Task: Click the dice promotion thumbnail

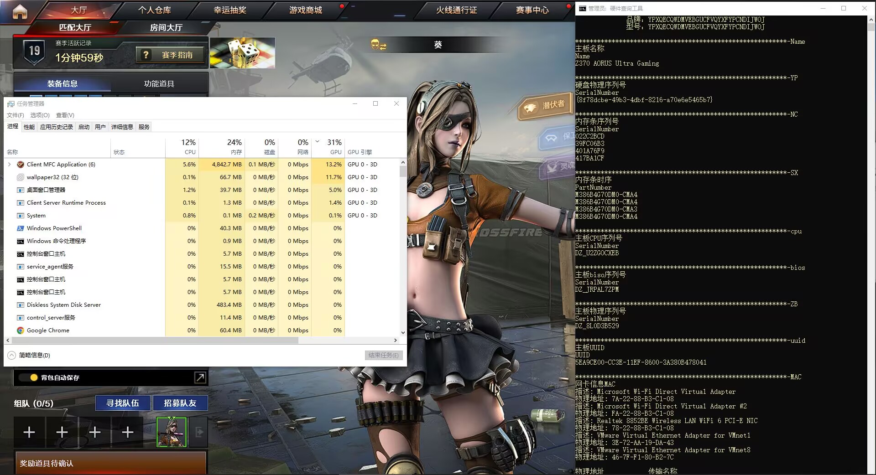Action: [242, 53]
